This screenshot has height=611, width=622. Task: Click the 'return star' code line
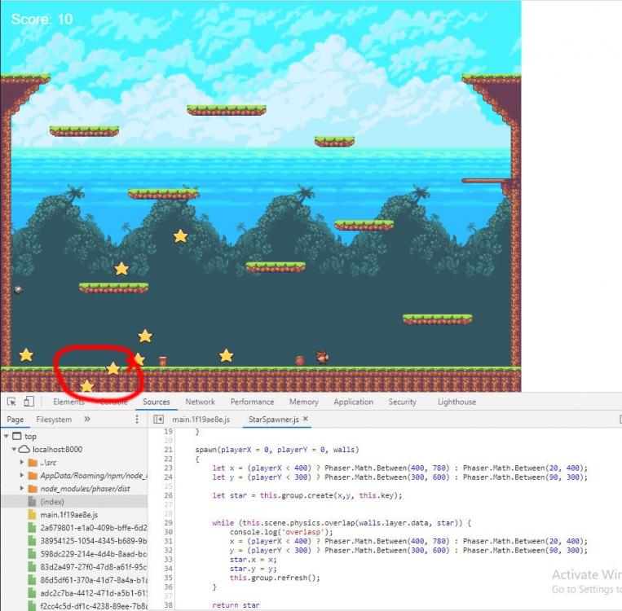tap(236, 605)
